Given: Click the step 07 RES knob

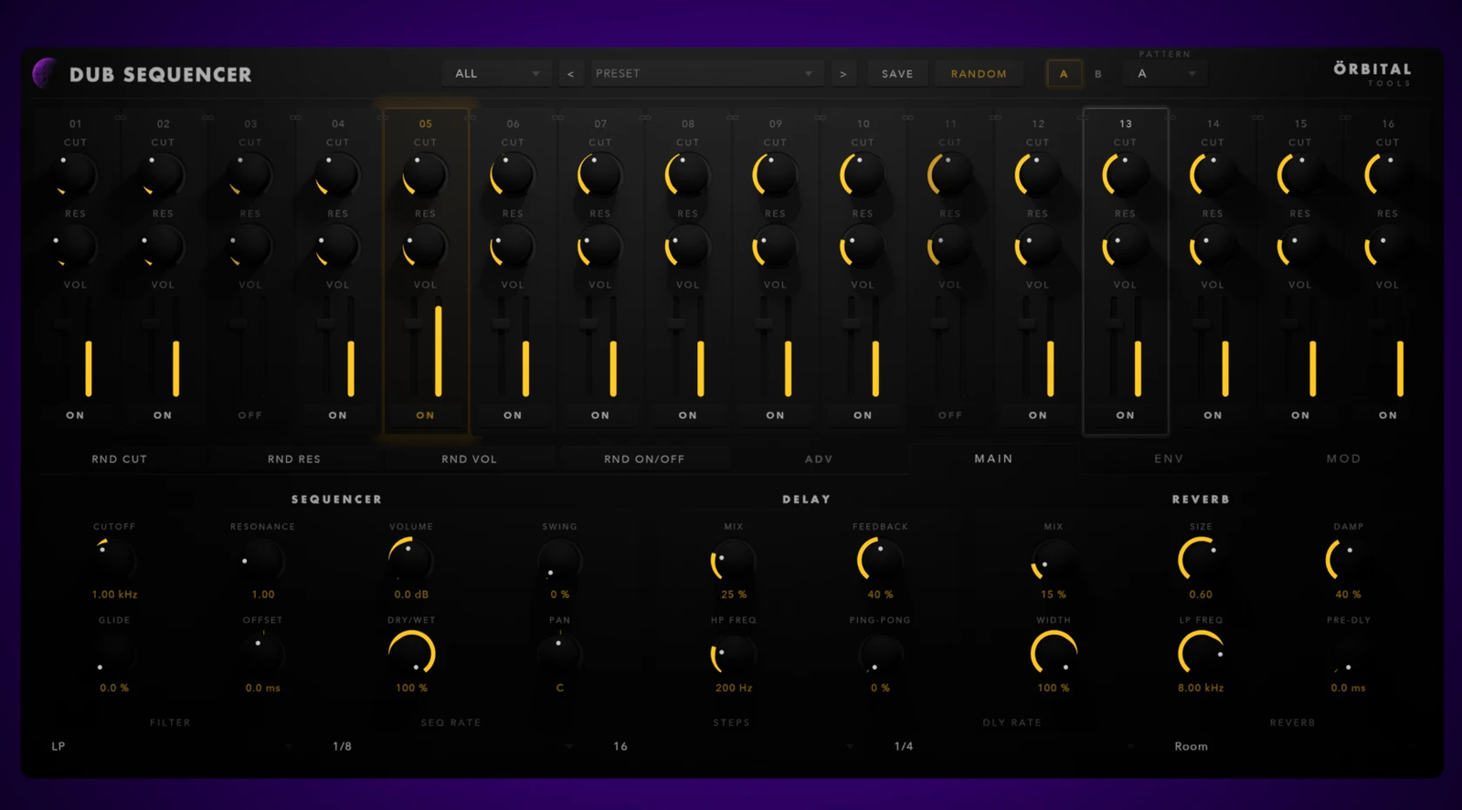Looking at the screenshot, I should [x=600, y=247].
